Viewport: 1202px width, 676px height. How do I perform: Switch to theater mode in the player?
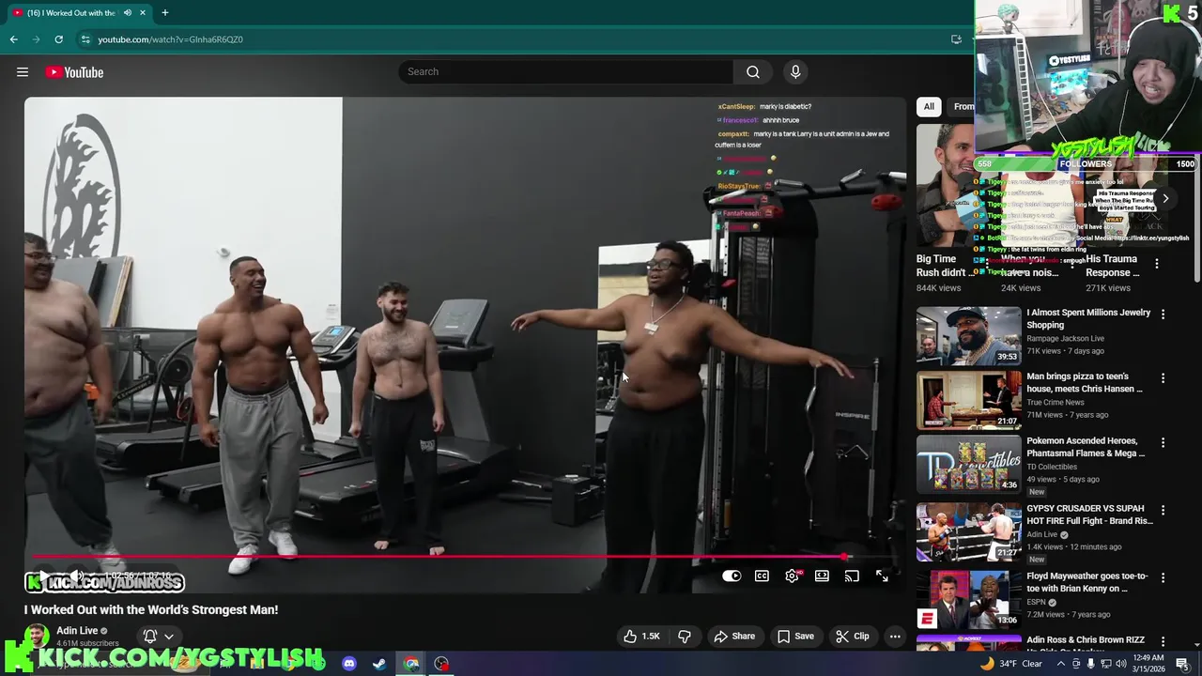[x=822, y=576]
